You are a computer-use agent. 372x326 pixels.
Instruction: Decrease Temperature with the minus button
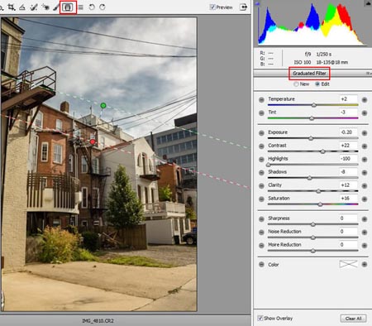[261, 100]
